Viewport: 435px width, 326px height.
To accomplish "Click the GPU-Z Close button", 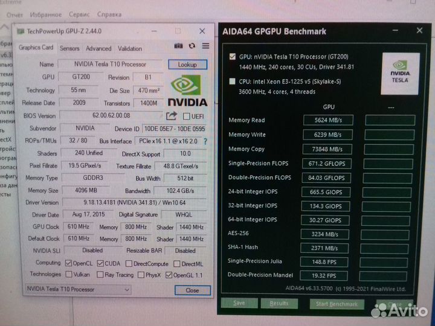I will pos(193,290).
